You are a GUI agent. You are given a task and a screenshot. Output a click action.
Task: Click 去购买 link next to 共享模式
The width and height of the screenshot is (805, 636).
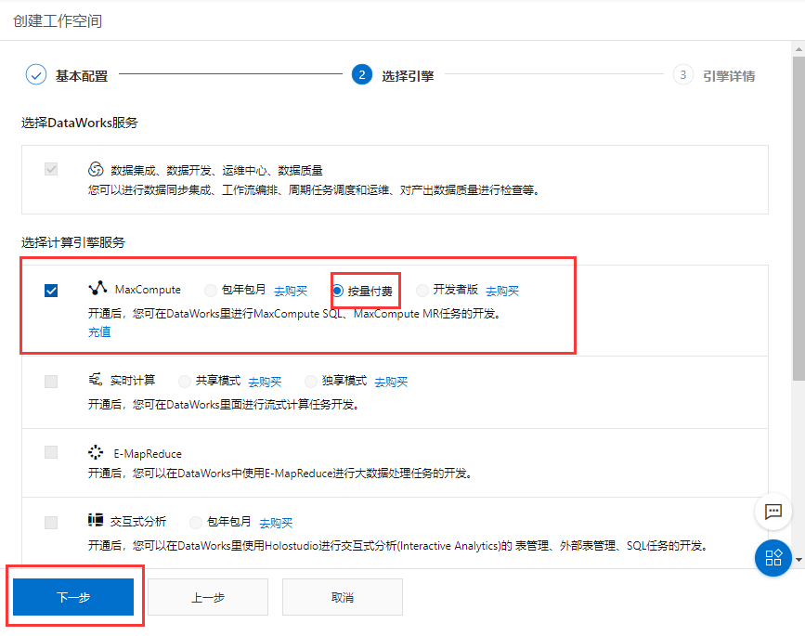(265, 382)
